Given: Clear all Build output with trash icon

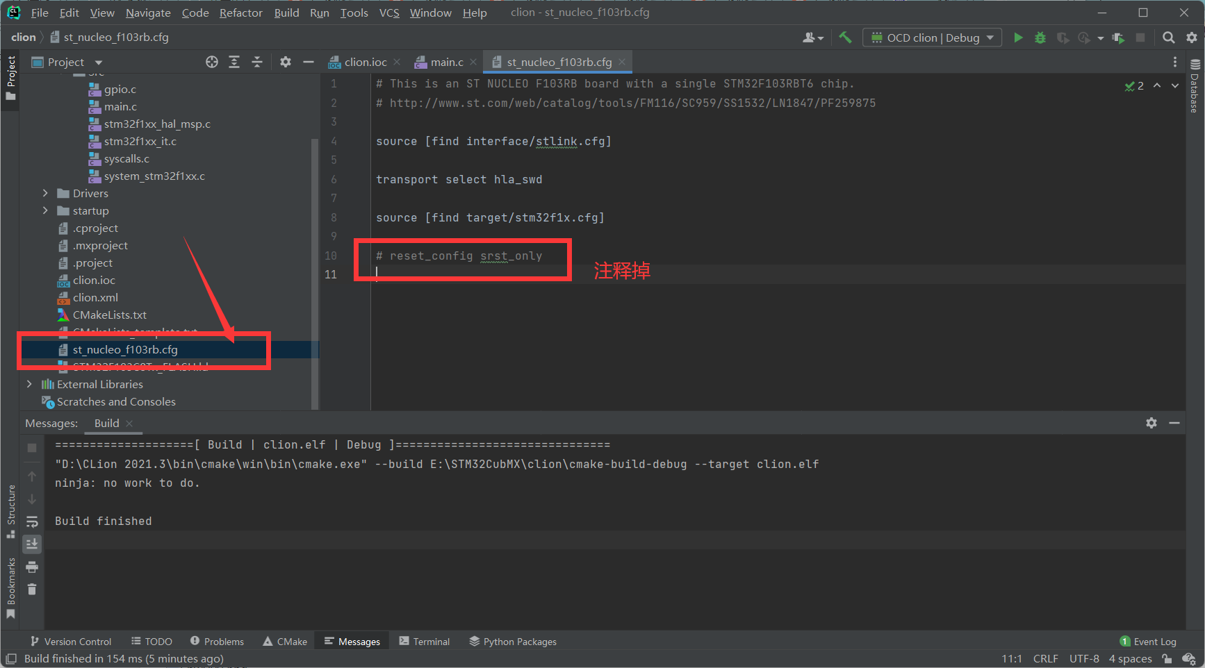Looking at the screenshot, I should point(32,589).
